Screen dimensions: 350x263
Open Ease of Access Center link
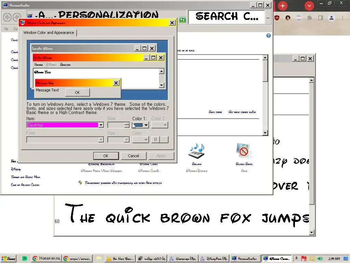[x=25, y=185]
